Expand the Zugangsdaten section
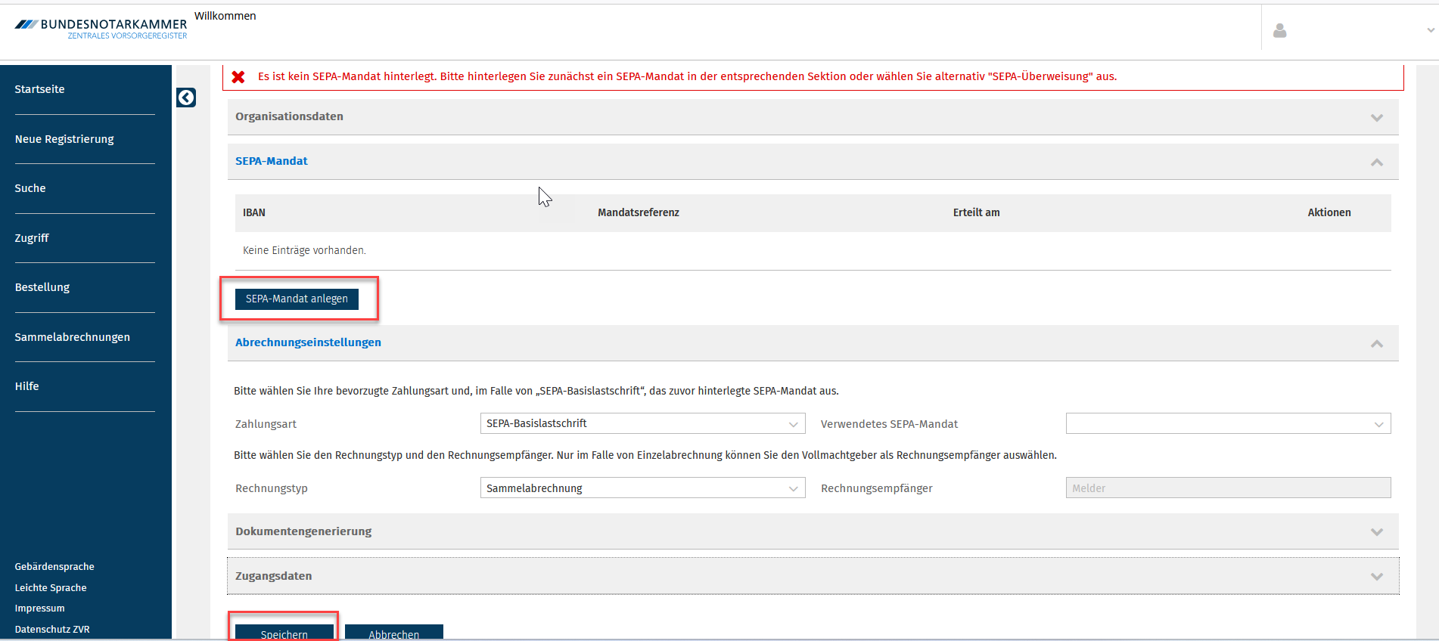 tap(813, 576)
